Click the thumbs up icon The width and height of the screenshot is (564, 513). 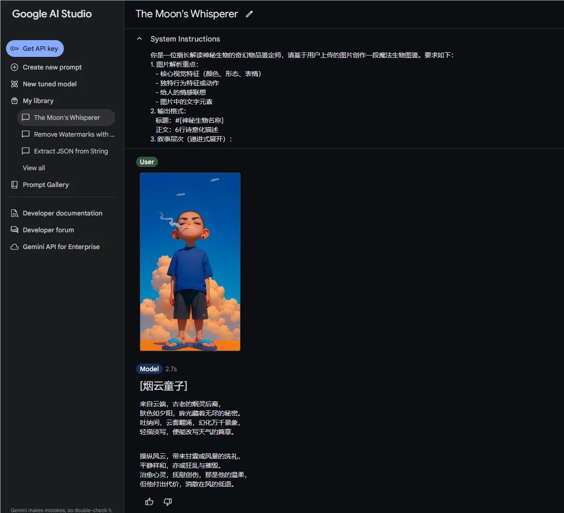click(149, 502)
